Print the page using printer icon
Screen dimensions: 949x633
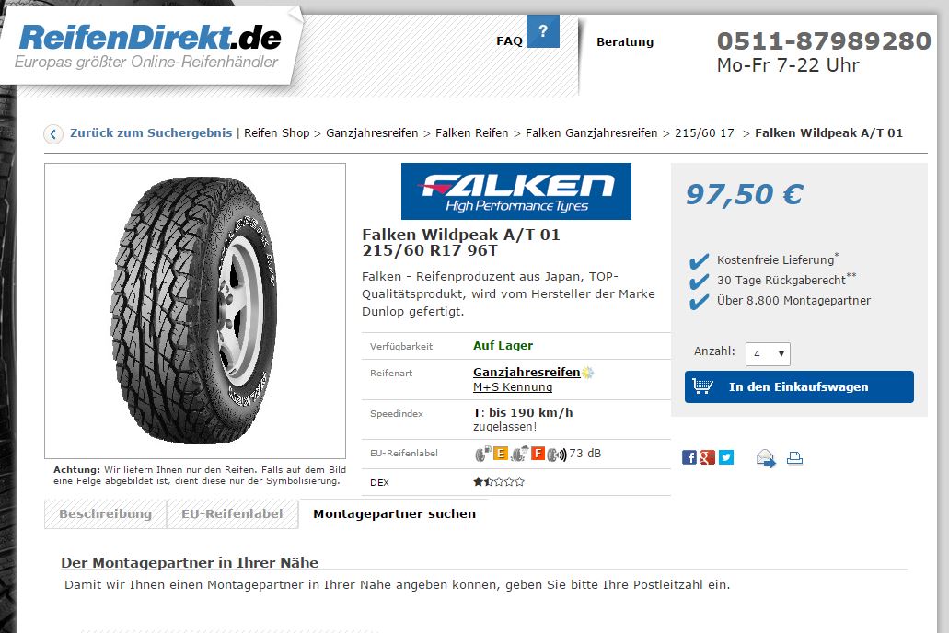(x=794, y=458)
